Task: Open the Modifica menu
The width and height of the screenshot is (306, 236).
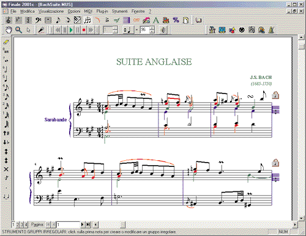Action: tap(28, 11)
